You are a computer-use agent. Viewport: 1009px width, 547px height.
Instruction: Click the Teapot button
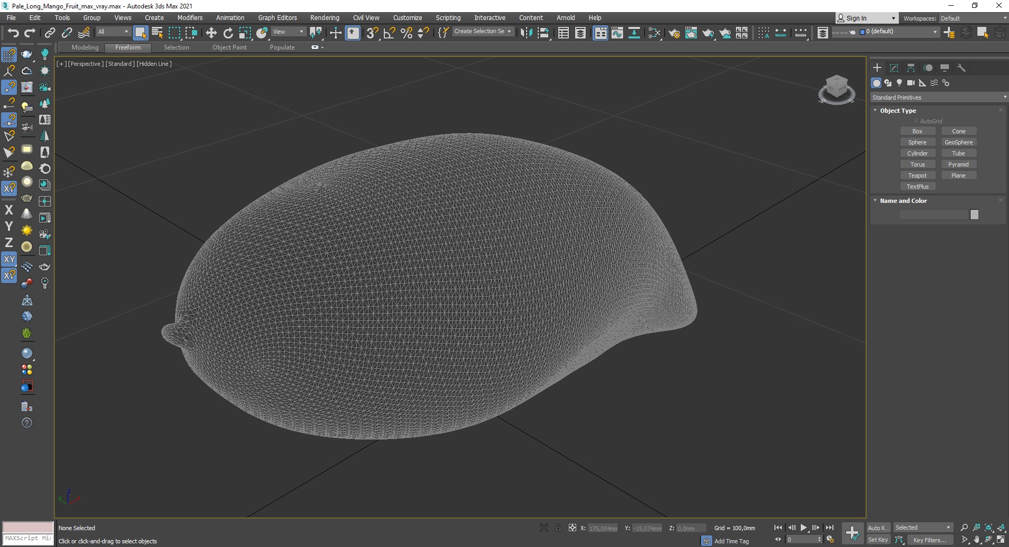[917, 175]
